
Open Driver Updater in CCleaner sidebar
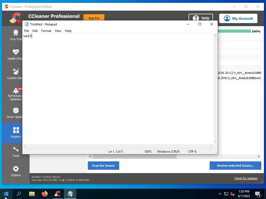pos(12,113)
